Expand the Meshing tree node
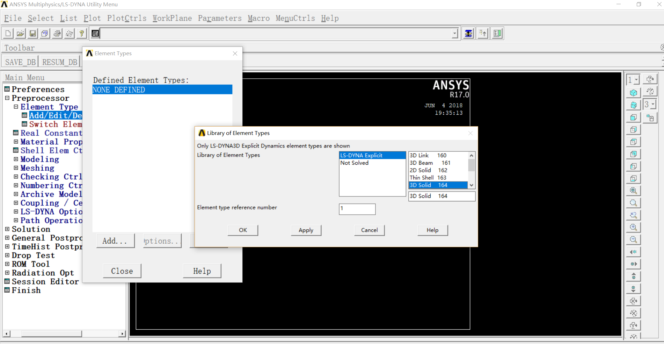 click(16, 168)
